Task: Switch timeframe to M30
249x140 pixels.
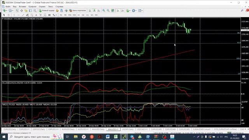Action: pyautogui.click(x=74, y=15)
